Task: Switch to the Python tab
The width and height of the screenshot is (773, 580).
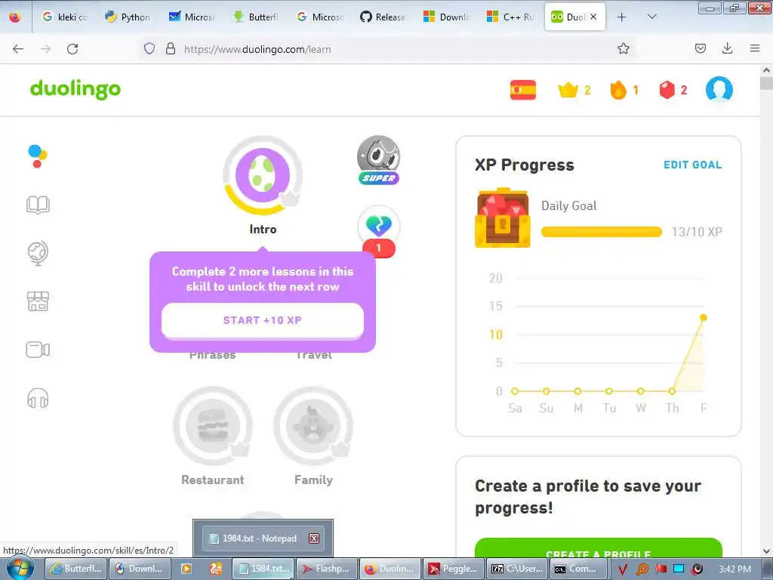Action: (x=128, y=17)
